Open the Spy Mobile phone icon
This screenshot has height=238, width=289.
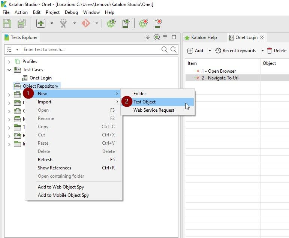tap(126, 23)
